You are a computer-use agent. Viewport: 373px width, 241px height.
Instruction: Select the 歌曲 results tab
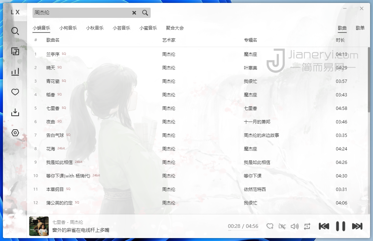(342, 28)
